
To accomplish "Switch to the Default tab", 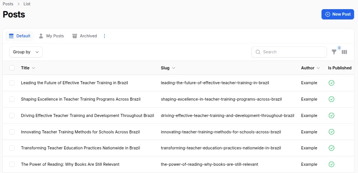I will click(19, 36).
